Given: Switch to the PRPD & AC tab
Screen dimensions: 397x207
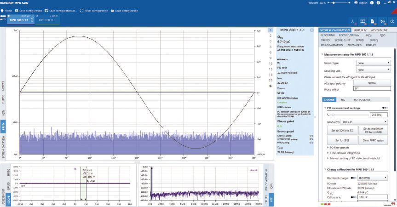Looking at the screenshot, I should [x=360, y=30].
